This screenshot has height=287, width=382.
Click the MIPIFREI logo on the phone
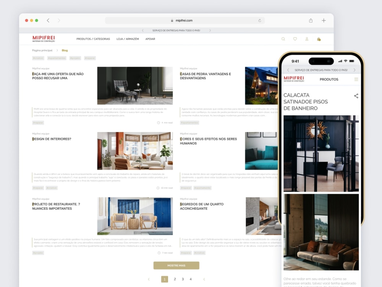[294, 79]
